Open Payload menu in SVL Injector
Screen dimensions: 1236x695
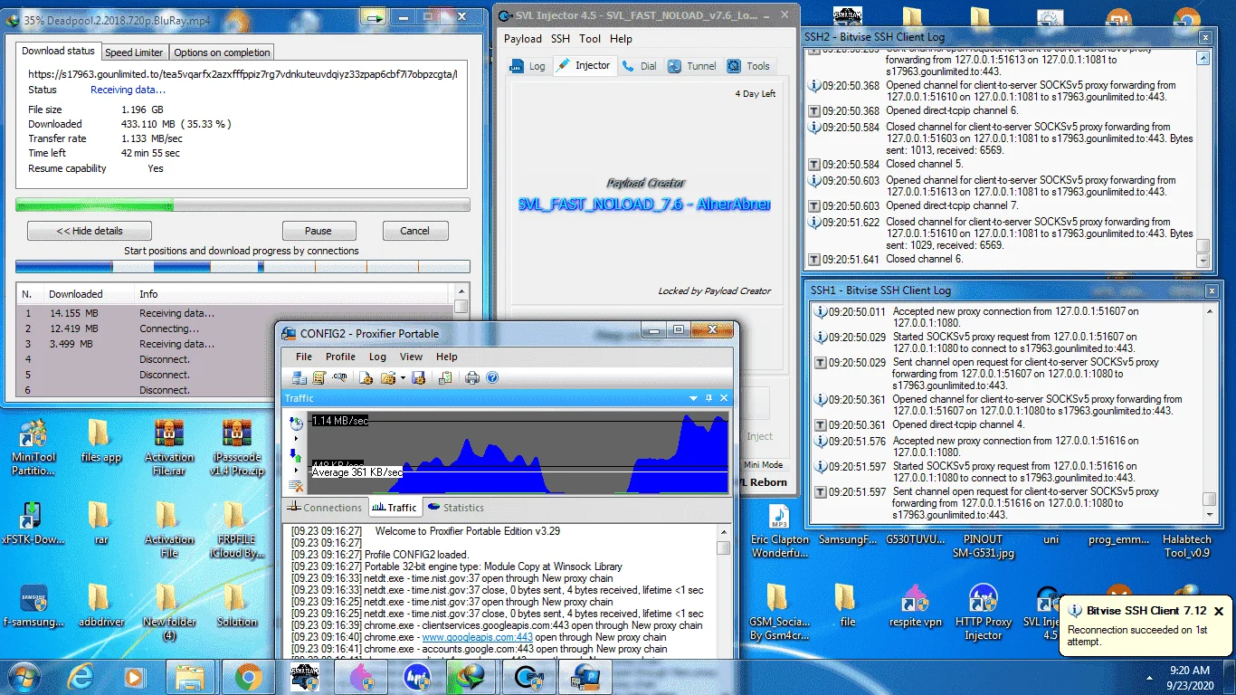coord(523,39)
